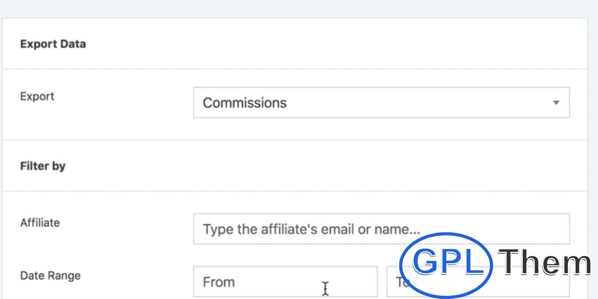Click the Them watermark text
Screen dimensions: 598x299
pos(545,263)
